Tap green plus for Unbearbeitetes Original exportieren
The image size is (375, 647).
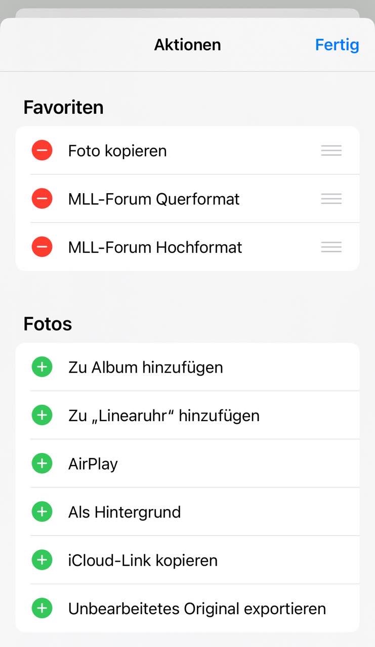pos(42,609)
